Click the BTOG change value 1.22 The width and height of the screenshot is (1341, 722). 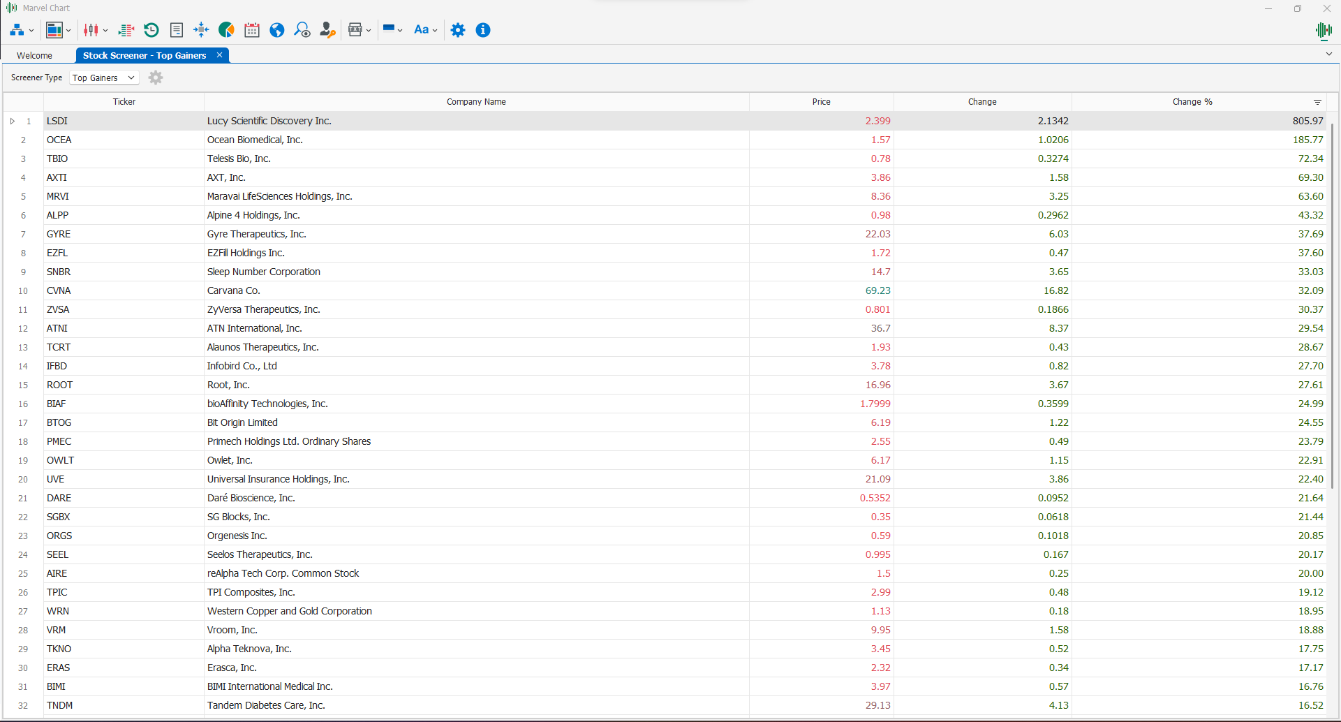(1058, 422)
